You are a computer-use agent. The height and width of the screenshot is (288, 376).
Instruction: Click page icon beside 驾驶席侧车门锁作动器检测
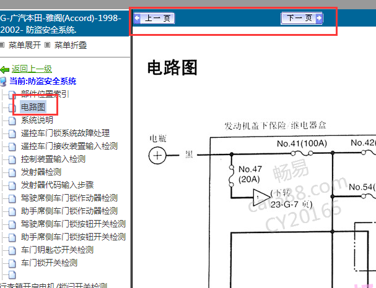click(12, 198)
